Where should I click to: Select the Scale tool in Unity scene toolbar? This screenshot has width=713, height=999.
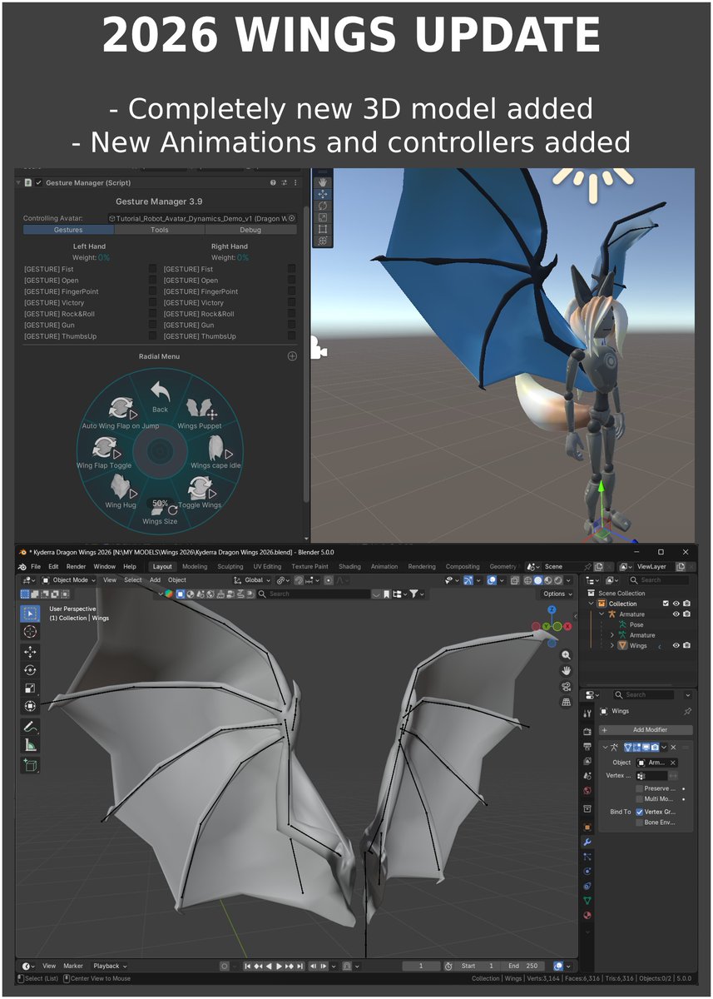(x=323, y=217)
